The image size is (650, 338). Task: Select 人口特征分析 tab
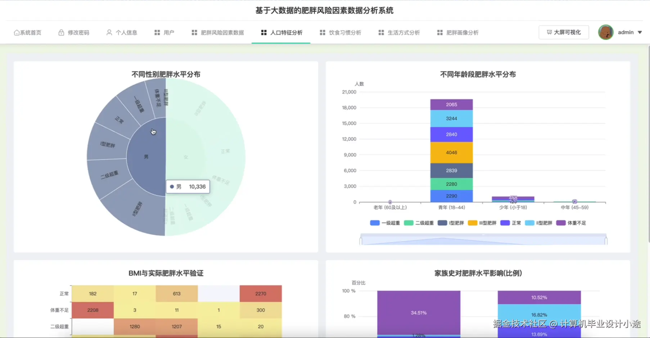282,33
